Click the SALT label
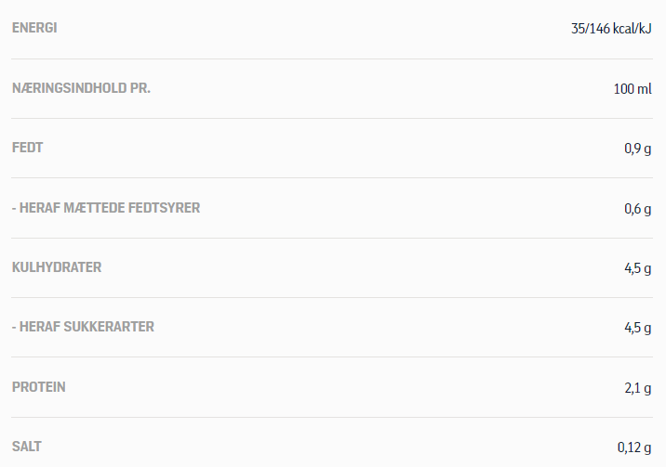 [26, 447]
